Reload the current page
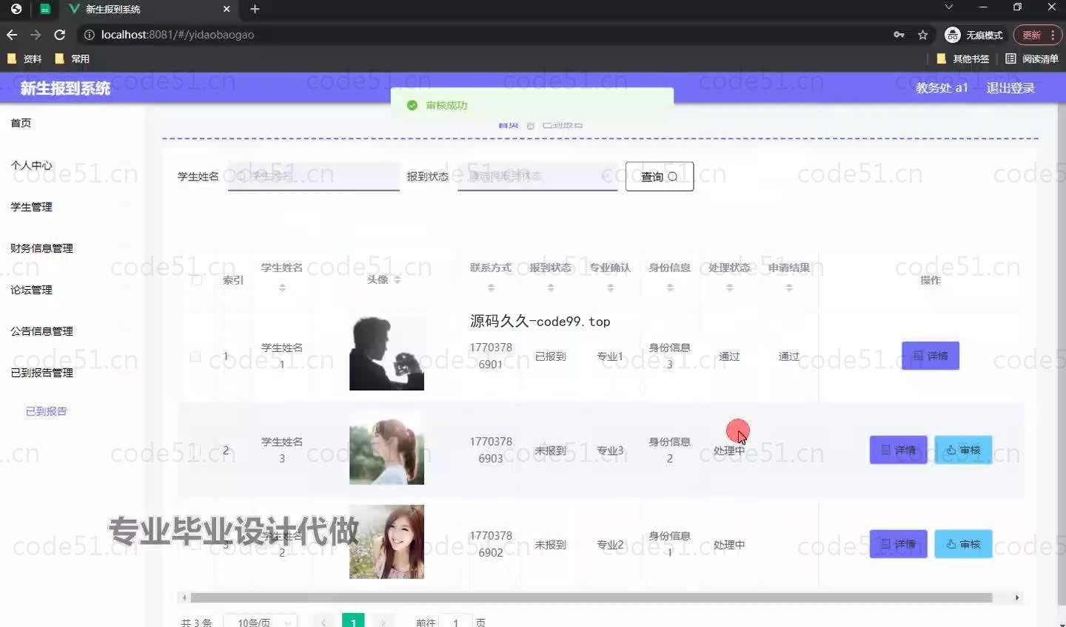This screenshot has height=627, width=1066. click(60, 35)
